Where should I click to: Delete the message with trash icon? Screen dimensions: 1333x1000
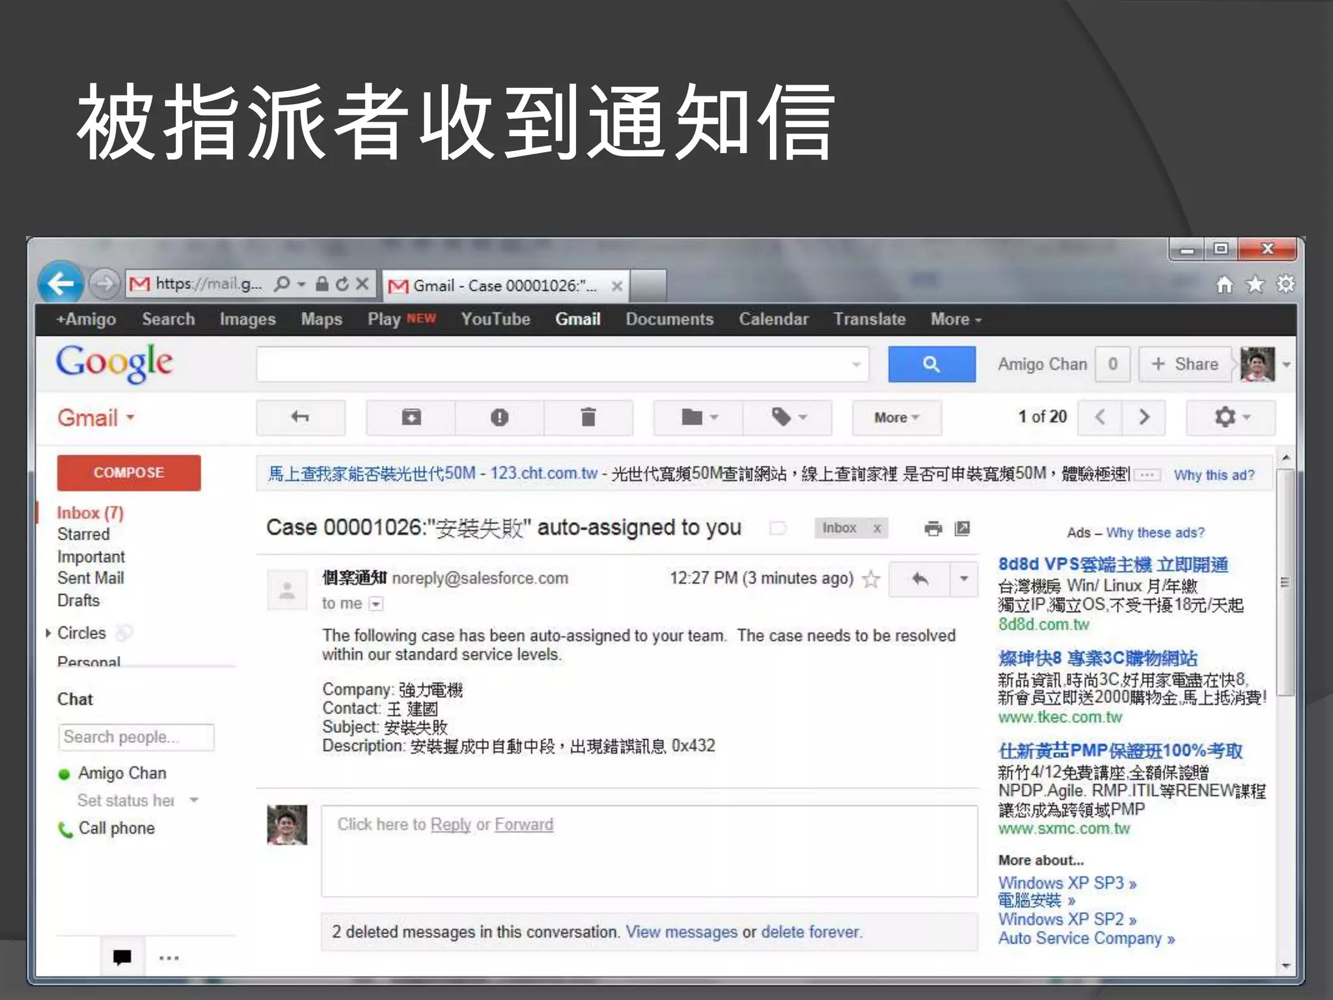click(588, 417)
